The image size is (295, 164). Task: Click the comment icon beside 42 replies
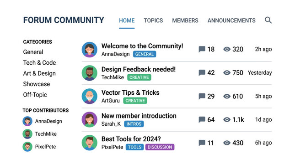click(202, 73)
